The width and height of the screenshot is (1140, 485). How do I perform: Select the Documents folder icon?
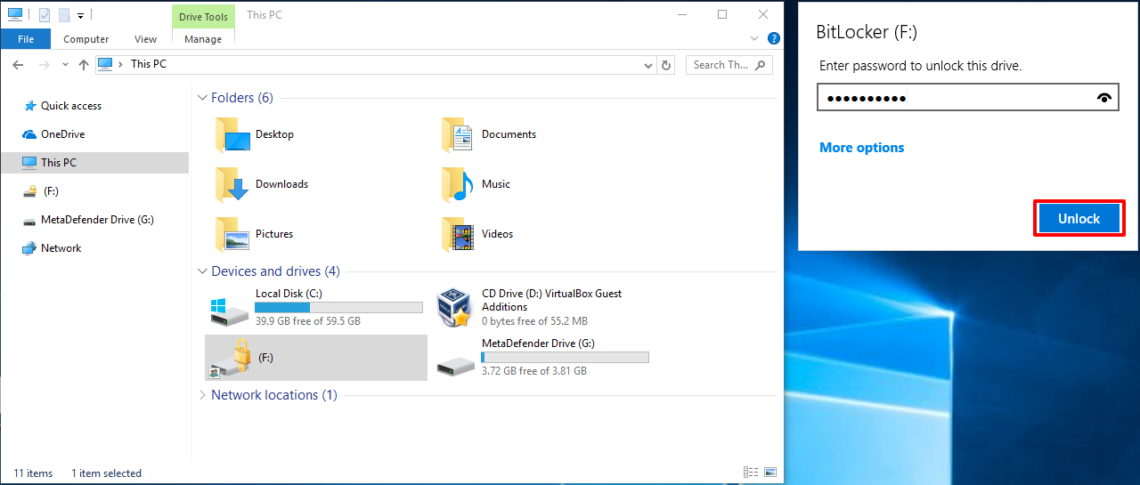tap(459, 134)
